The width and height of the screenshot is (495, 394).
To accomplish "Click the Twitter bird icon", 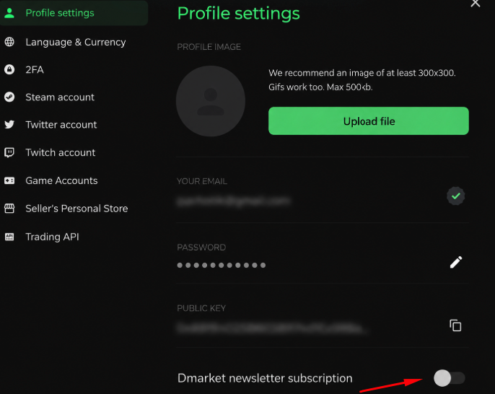I will tap(9, 124).
